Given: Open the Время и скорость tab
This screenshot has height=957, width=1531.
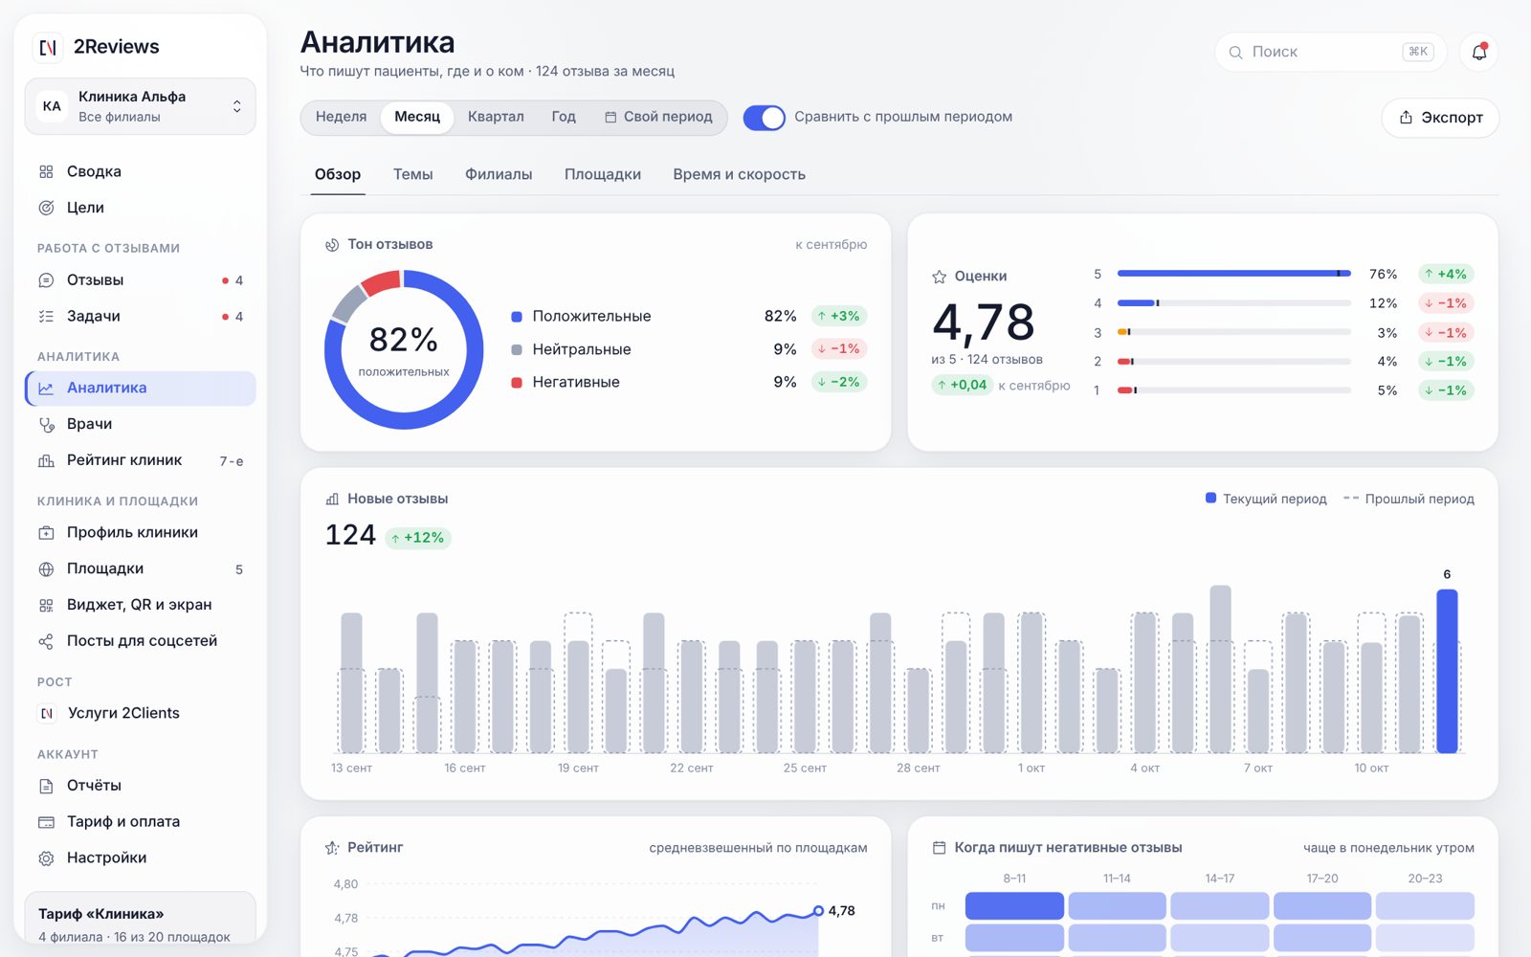Looking at the screenshot, I should pyautogui.click(x=739, y=174).
